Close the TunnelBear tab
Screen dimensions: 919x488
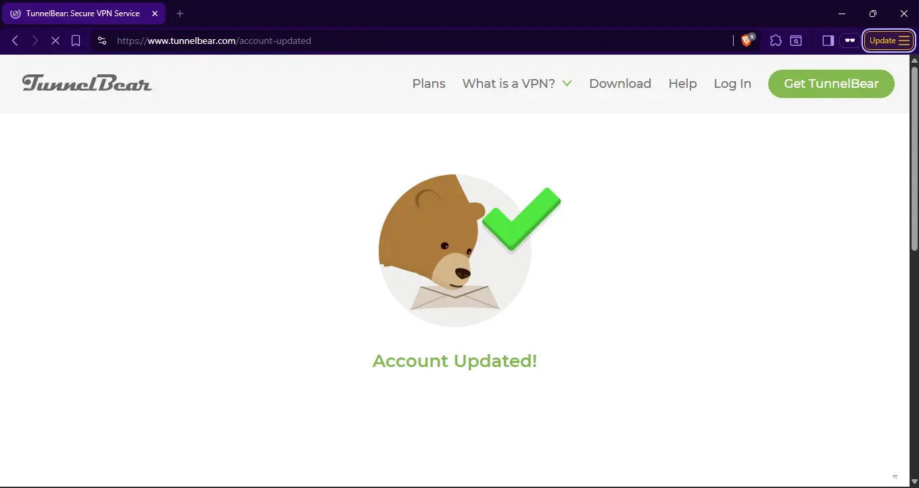pos(154,14)
